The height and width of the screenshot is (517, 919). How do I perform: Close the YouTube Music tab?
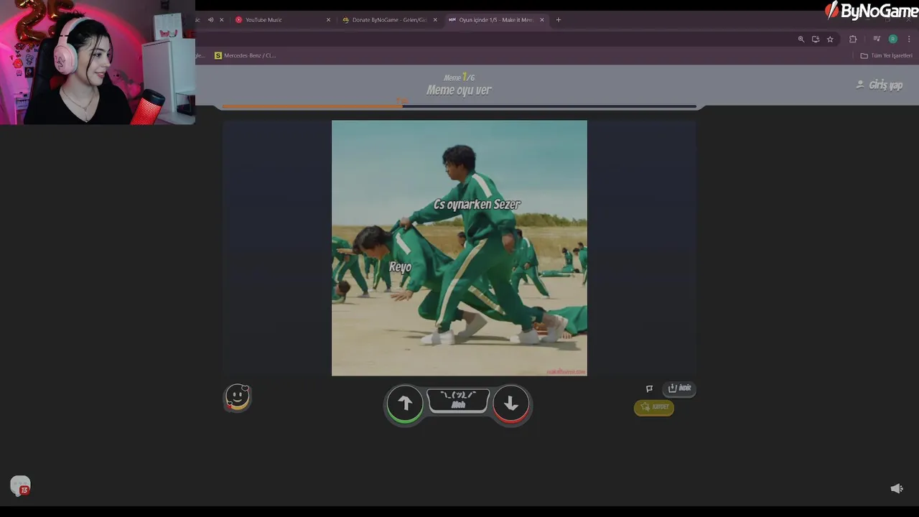point(329,20)
